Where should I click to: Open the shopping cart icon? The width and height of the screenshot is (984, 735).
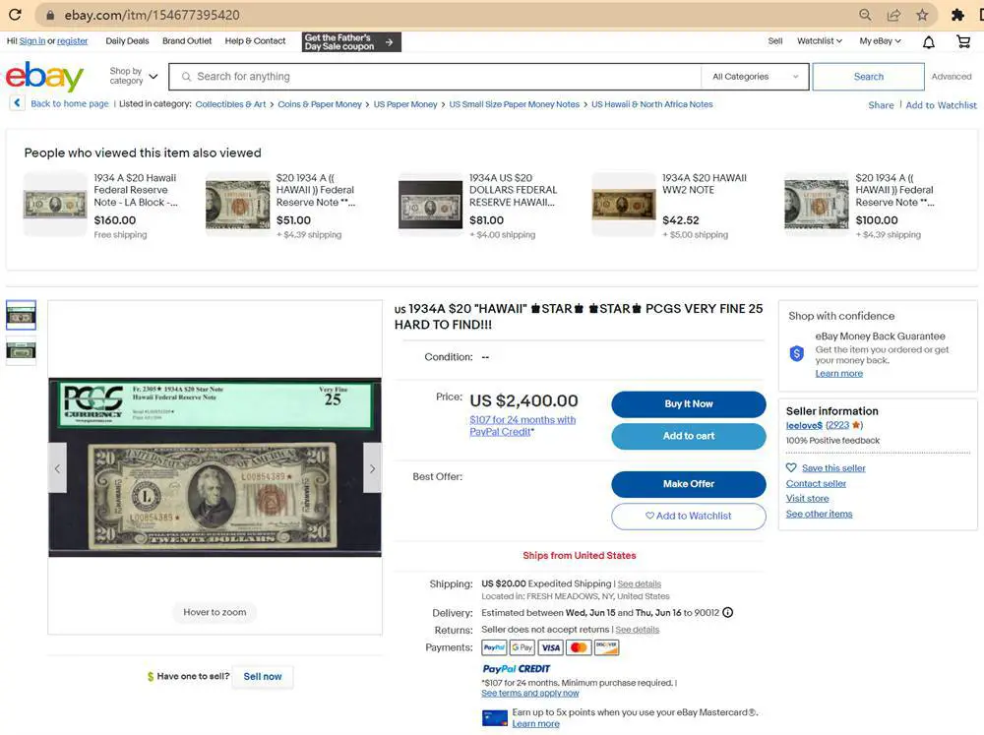963,41
